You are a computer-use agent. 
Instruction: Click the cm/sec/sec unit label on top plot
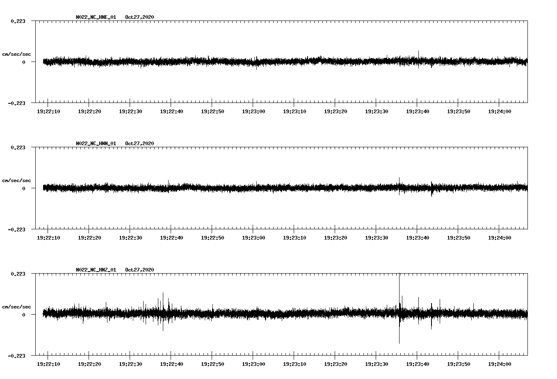pyautogui.click(x=17, y=54)
